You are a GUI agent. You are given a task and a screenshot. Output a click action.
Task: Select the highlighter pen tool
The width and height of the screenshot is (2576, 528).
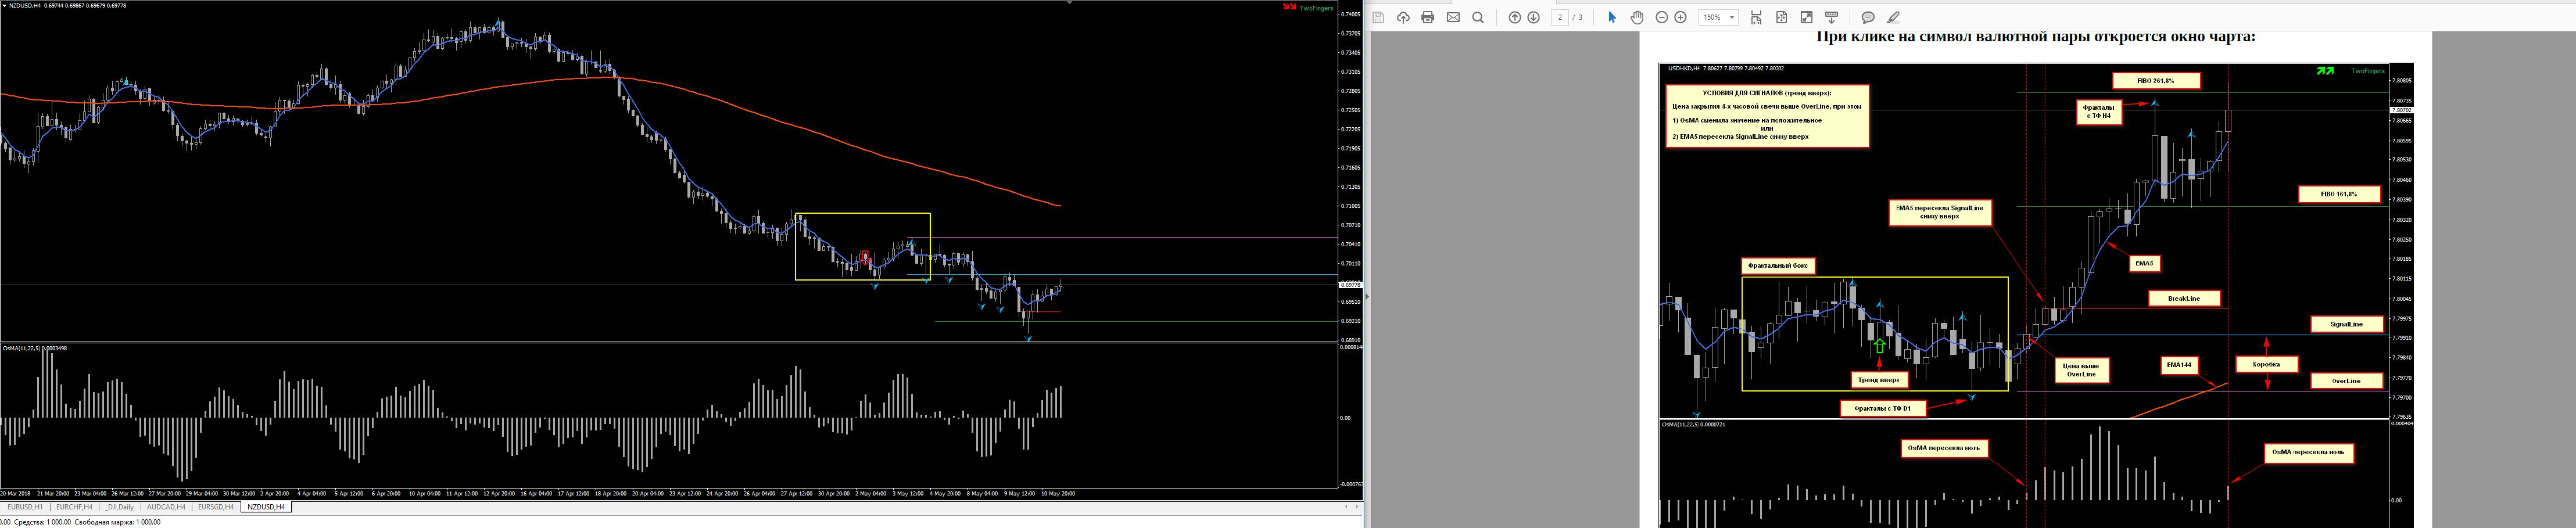click(1893, 17)
